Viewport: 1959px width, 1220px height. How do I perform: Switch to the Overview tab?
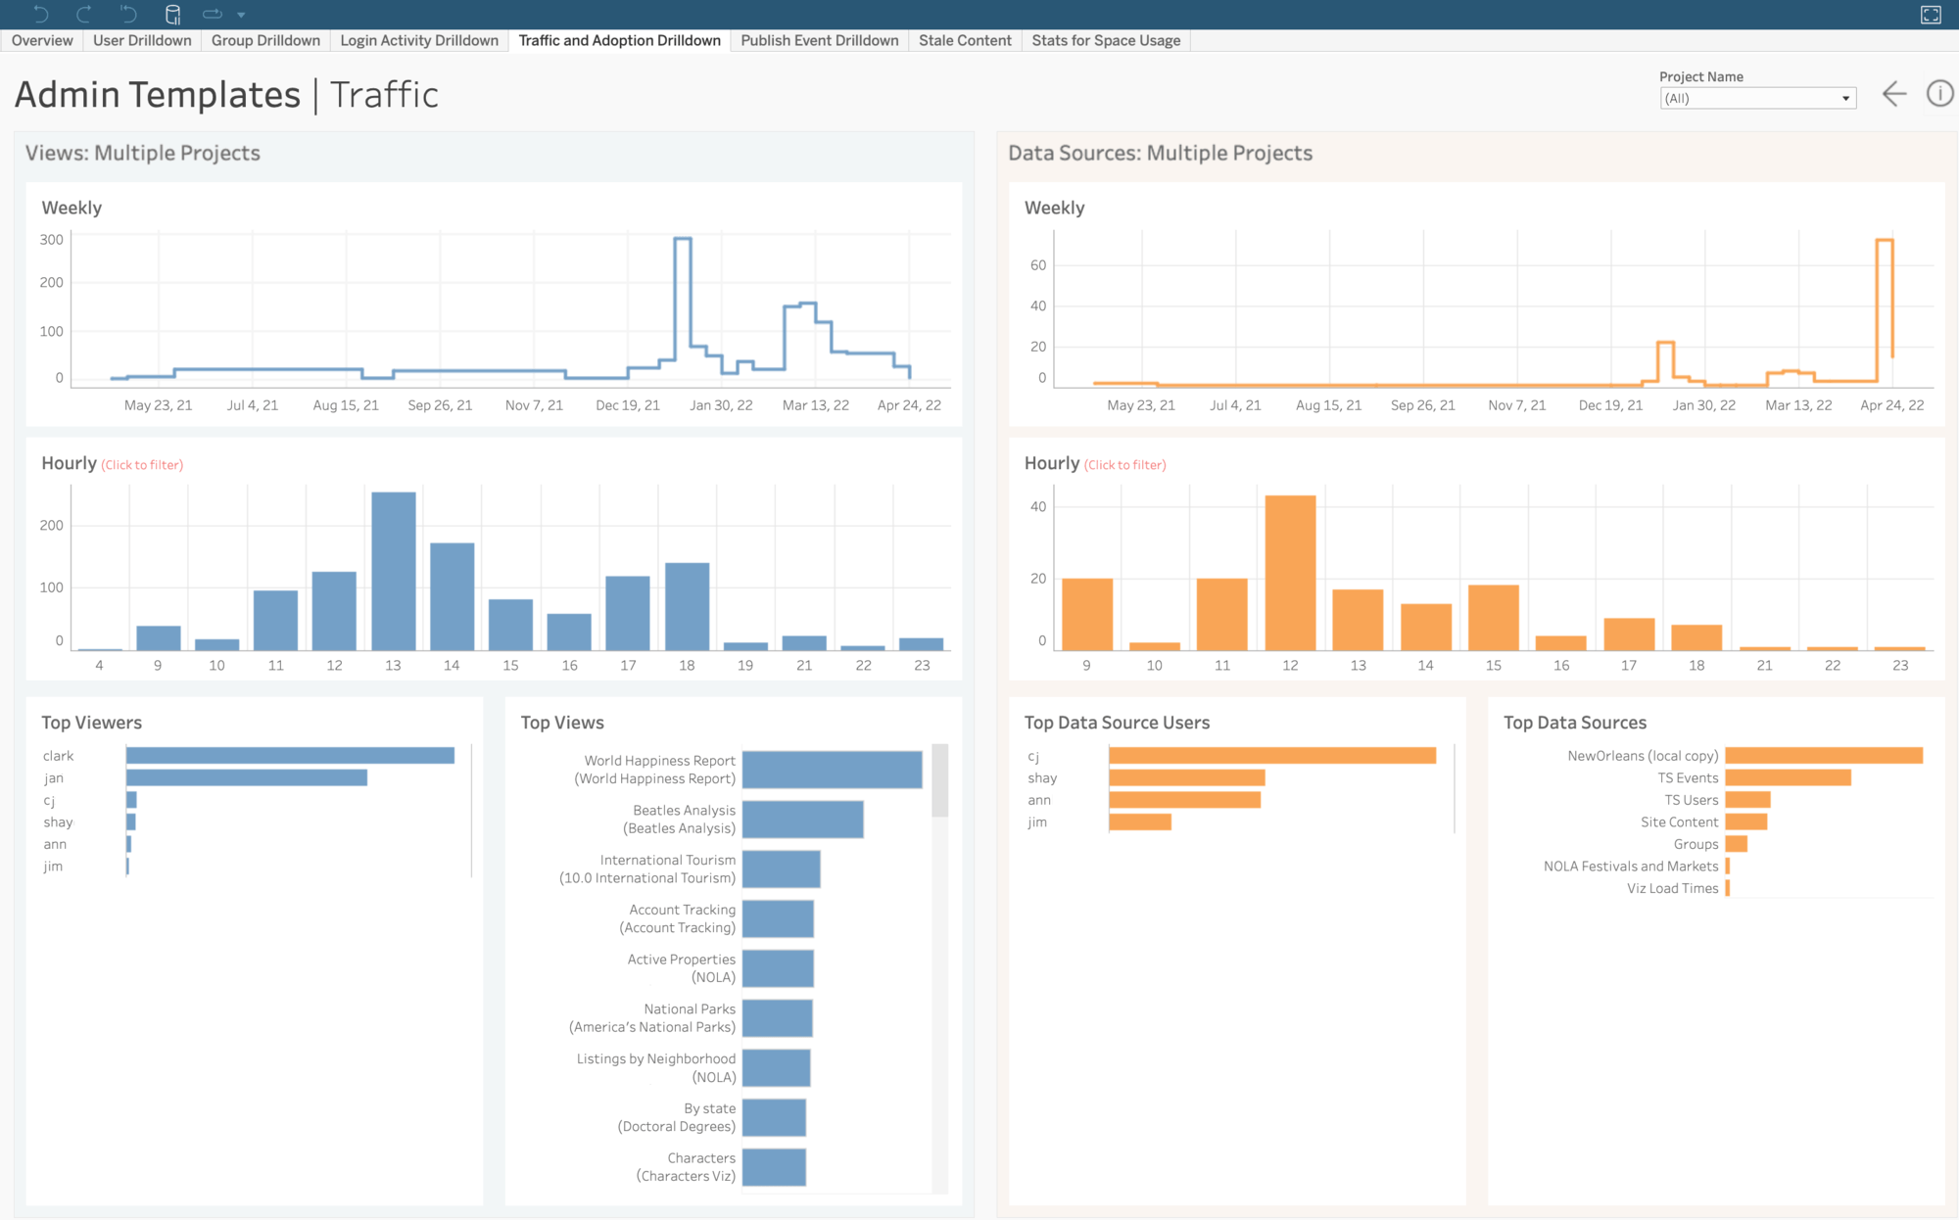click(43, 39)
